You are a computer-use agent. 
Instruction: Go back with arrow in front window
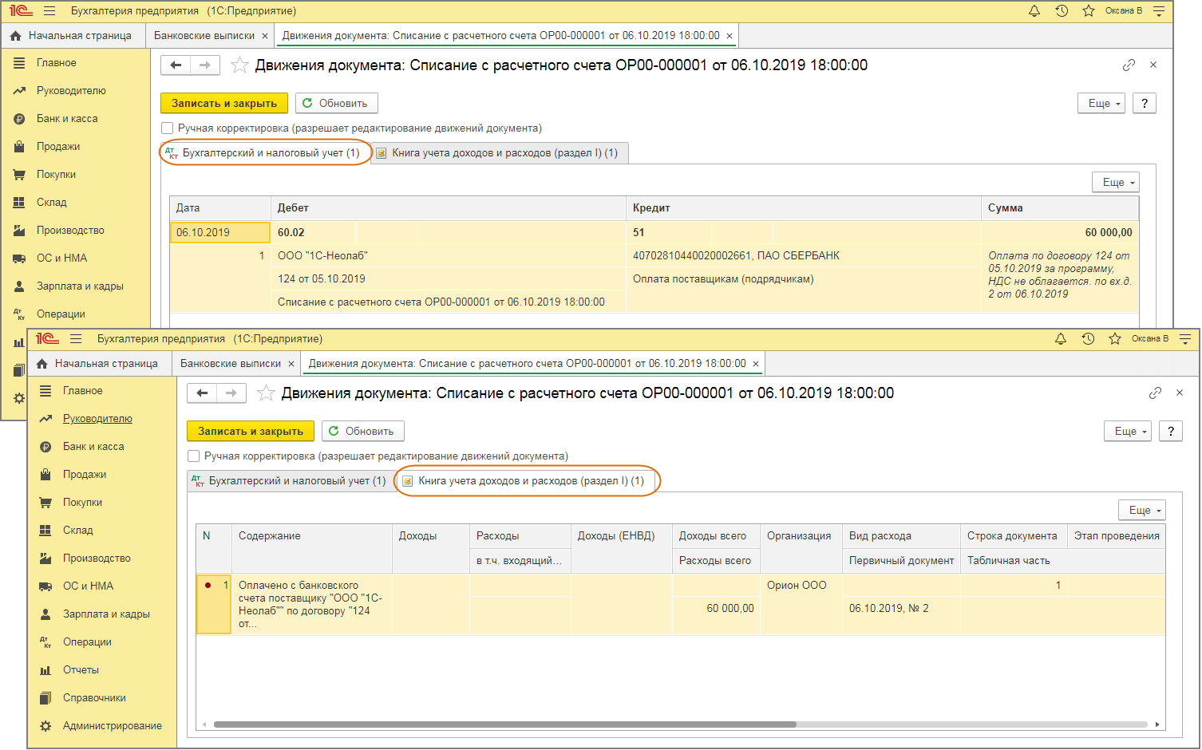click(x=202, y=393)
